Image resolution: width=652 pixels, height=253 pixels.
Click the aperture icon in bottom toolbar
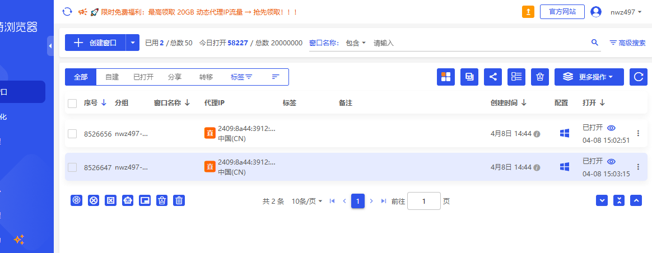[x=77, y=200]
